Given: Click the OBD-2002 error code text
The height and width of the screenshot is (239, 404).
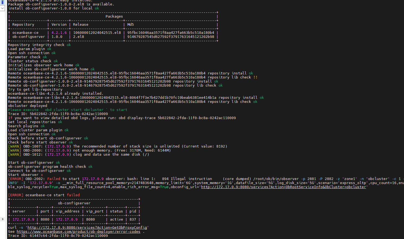Looking at the screenshot, I should click(x=34, y=179).
